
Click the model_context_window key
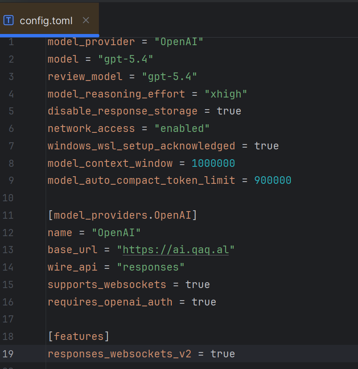[110, 163]
